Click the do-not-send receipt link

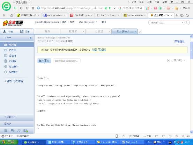[x=102, y=50]
